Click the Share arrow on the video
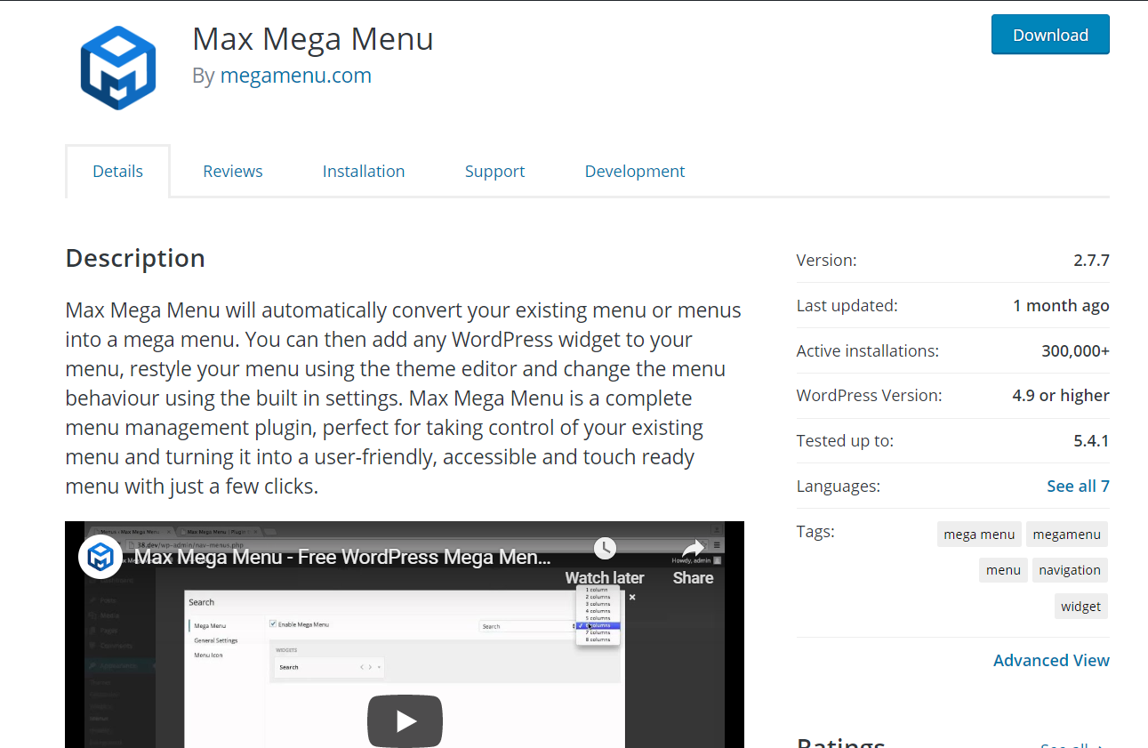This screenshot has width=1148, height=748. pos(693,548)
